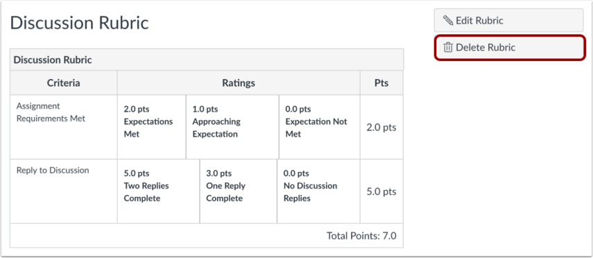593x258 pixels.
Task: Click the pencil icon on Edit Rubric
Action: click(448, 20)
